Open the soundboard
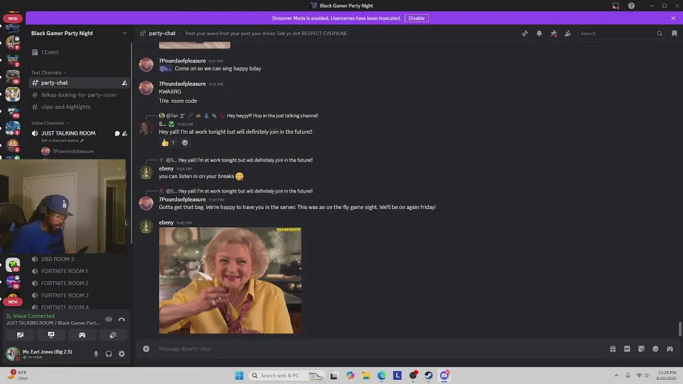 (113, 335)
